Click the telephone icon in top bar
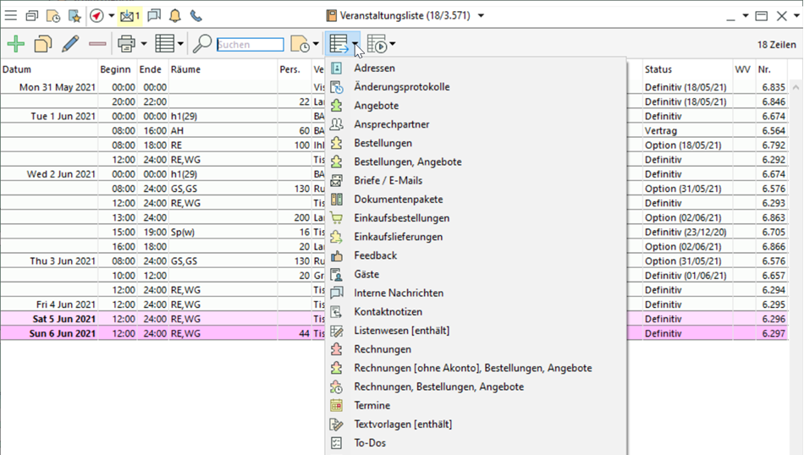This screenshot has width=804, height=455. [195, 15]
